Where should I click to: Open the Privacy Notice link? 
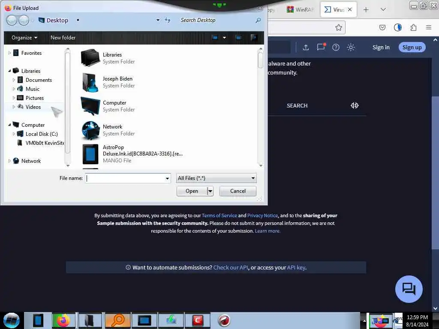262,215
